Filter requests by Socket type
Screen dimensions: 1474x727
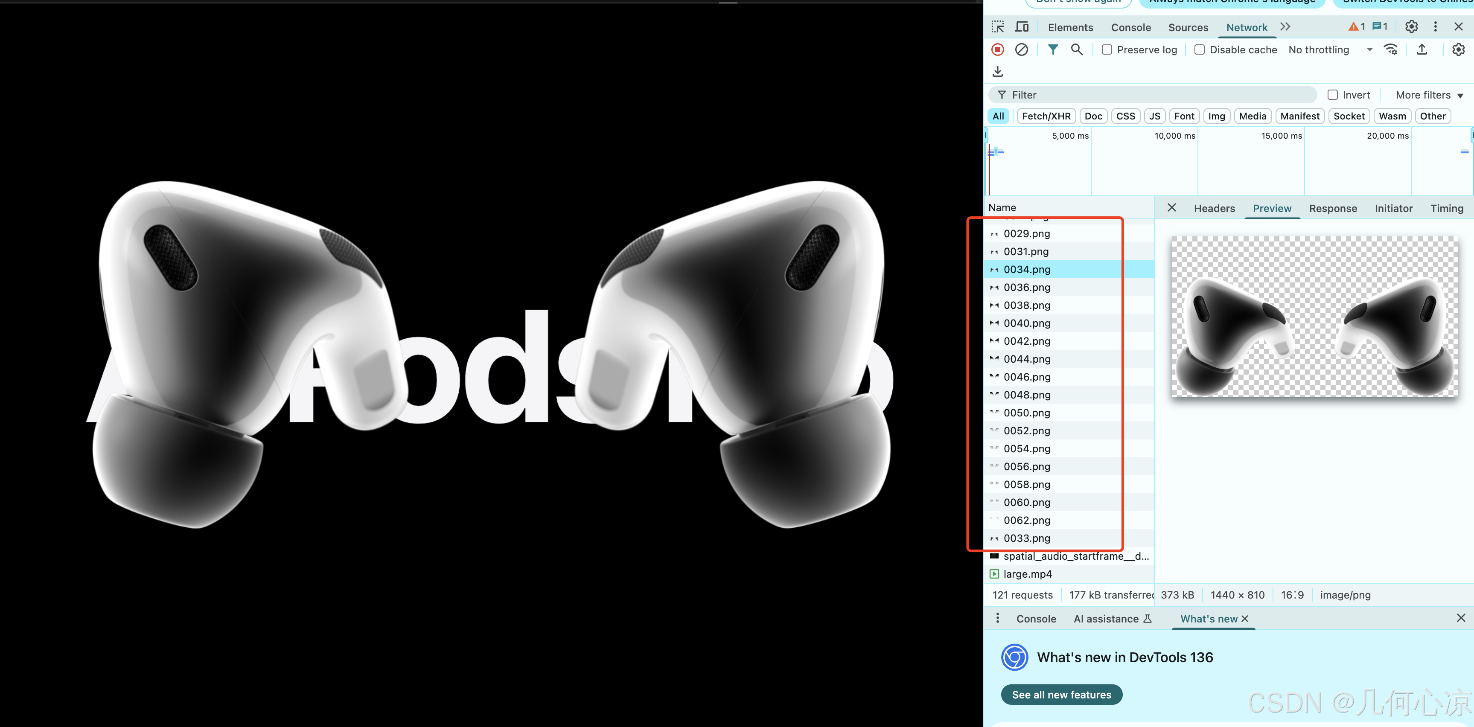pos(1349,116)
